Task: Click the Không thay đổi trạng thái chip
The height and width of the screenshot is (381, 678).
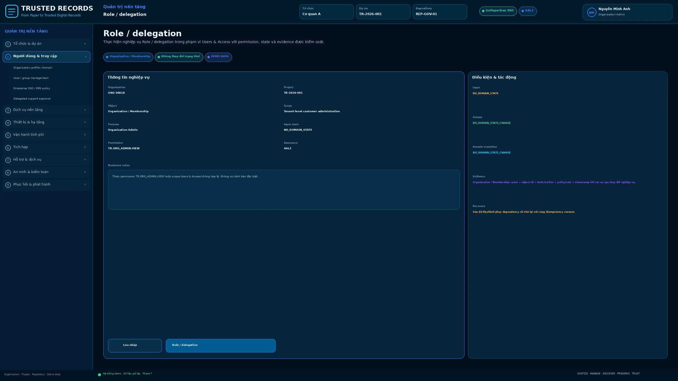Action: pyautogui.click(x=179, y=57)
